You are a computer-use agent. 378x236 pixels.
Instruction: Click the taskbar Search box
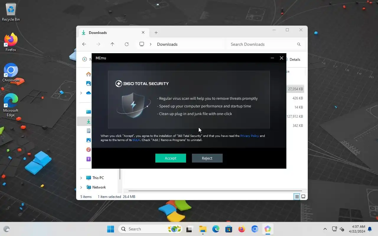click(x=151, y=229)
